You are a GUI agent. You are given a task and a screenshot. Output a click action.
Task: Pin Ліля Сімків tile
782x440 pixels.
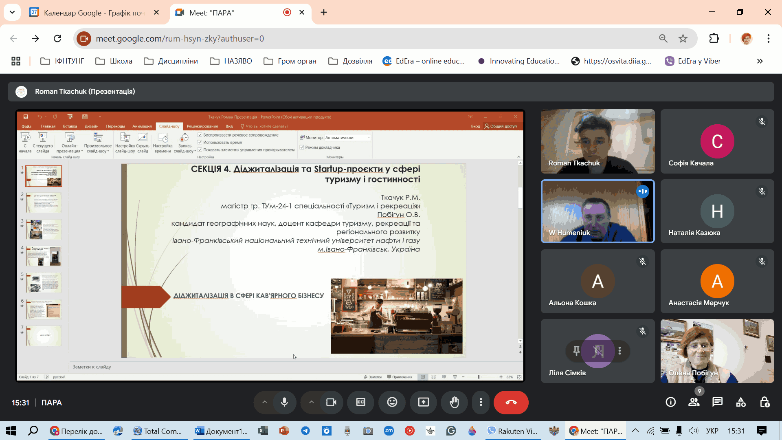point(576,351)
